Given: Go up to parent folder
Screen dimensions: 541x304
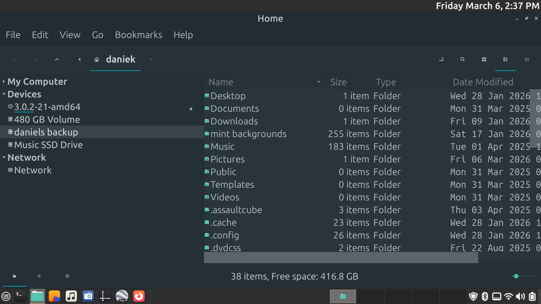Looking at the screenshot, I should coord(57,59).
